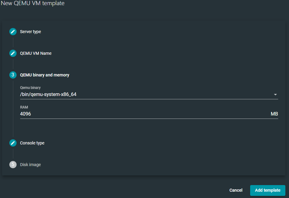The image size is (289, 198).
Task: Click the Add template button
Action: tap(268, 190)
